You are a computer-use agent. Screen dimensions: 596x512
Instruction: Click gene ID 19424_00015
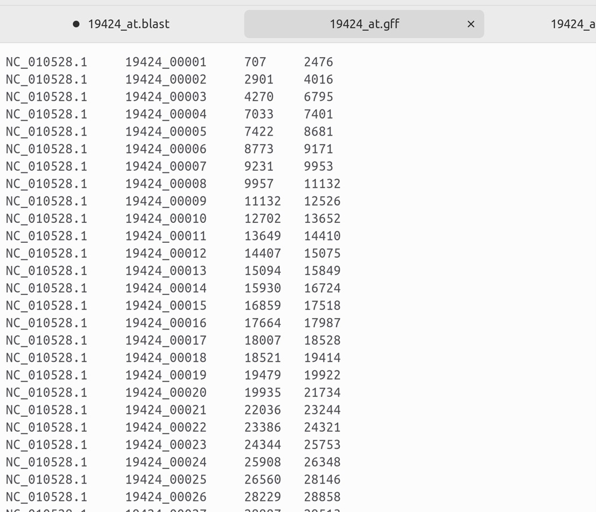[166, 305]
